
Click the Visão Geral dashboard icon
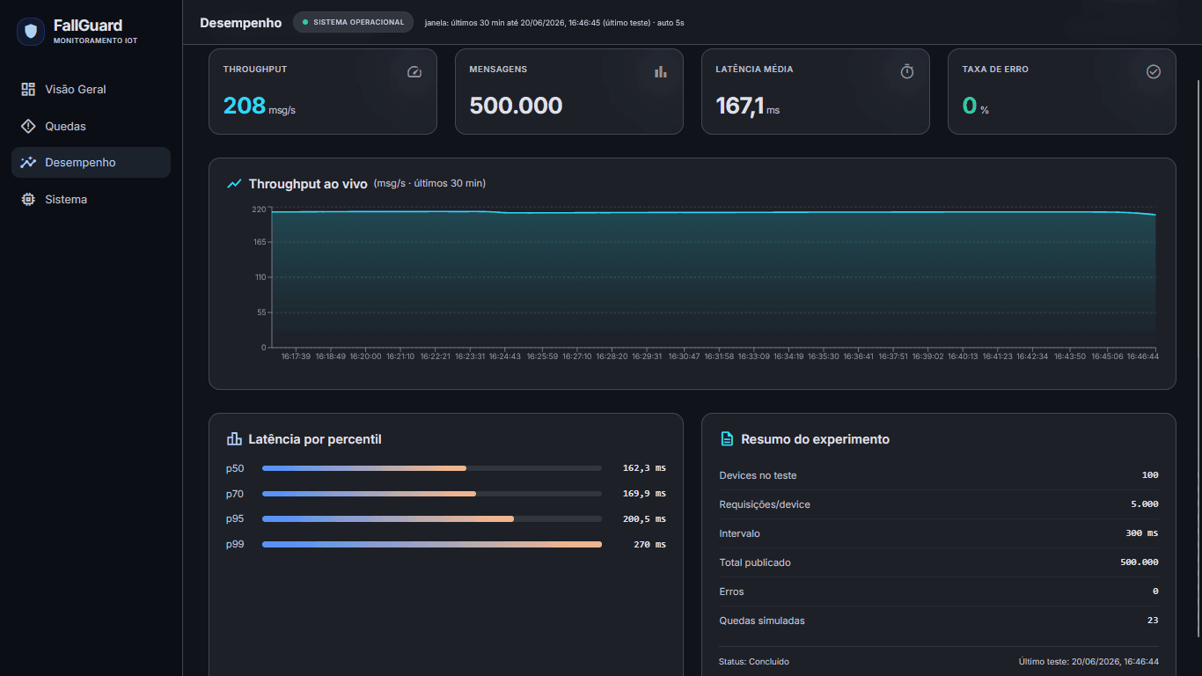pyautogui.click(x=28, y=89)
